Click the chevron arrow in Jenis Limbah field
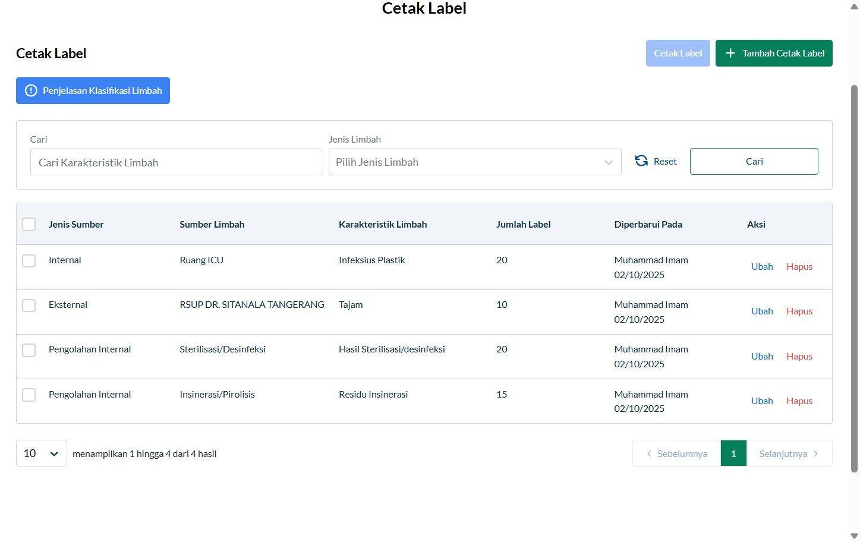 (609, 163)
